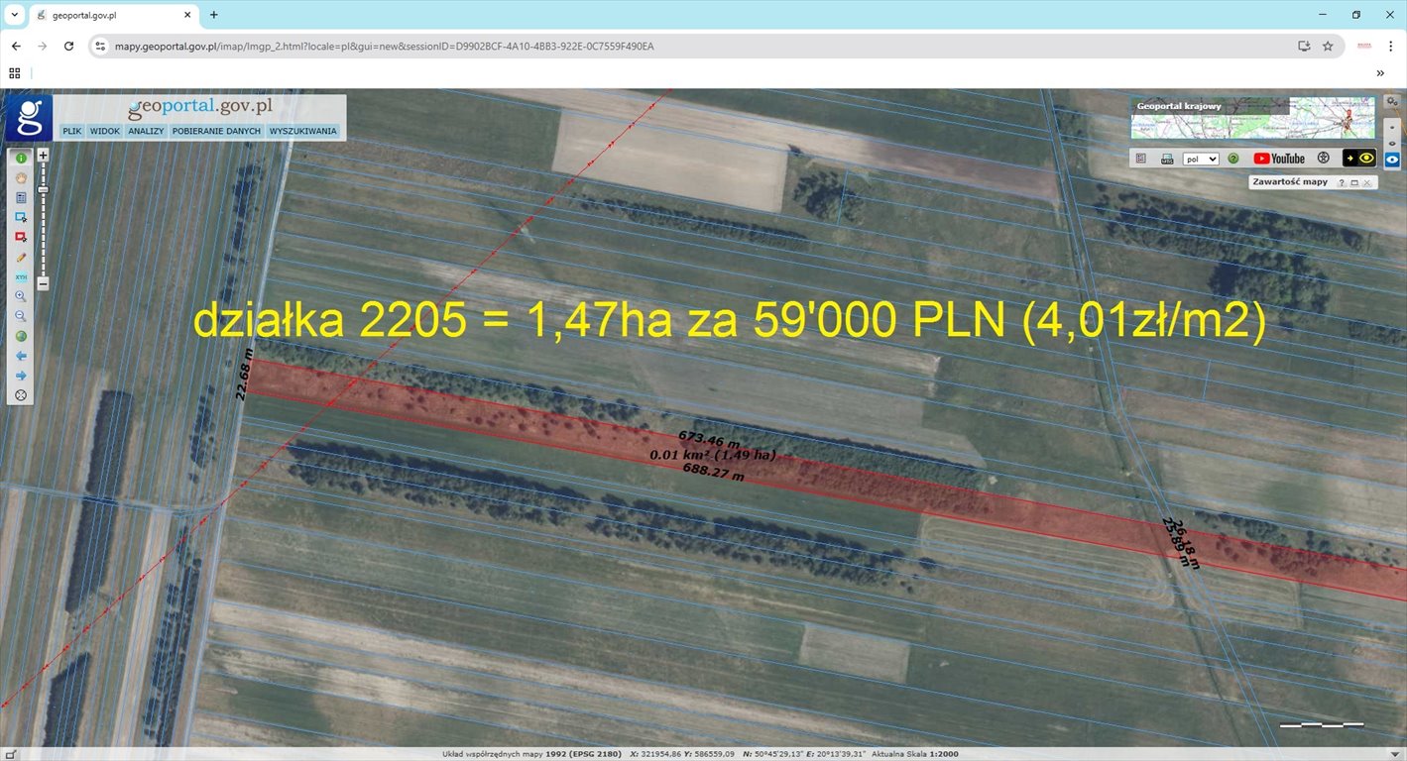This screenshot has height=761, width=1407.
Task: Select the green info identify tool
Action: [20, 159]
